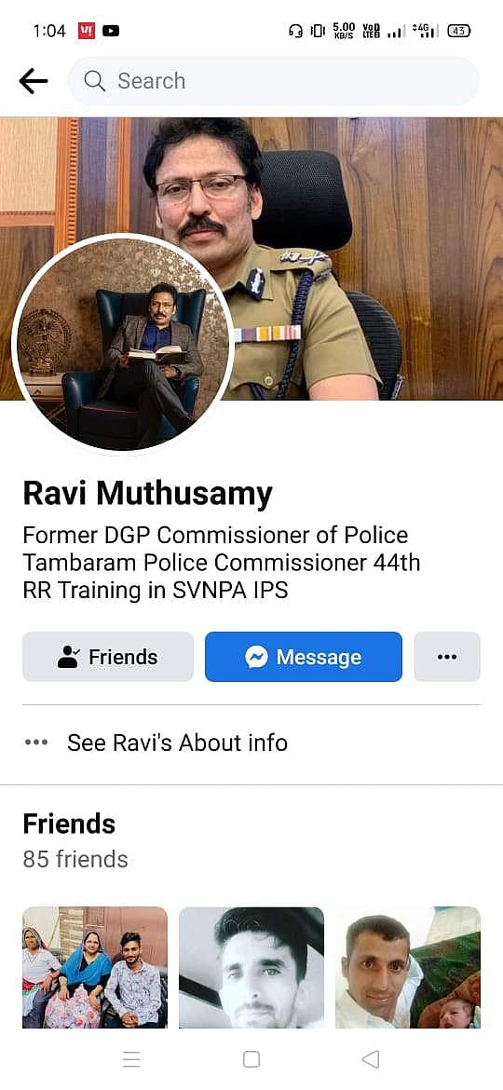
Task: Tap the Android home square icon
Action: [251, 1059]
